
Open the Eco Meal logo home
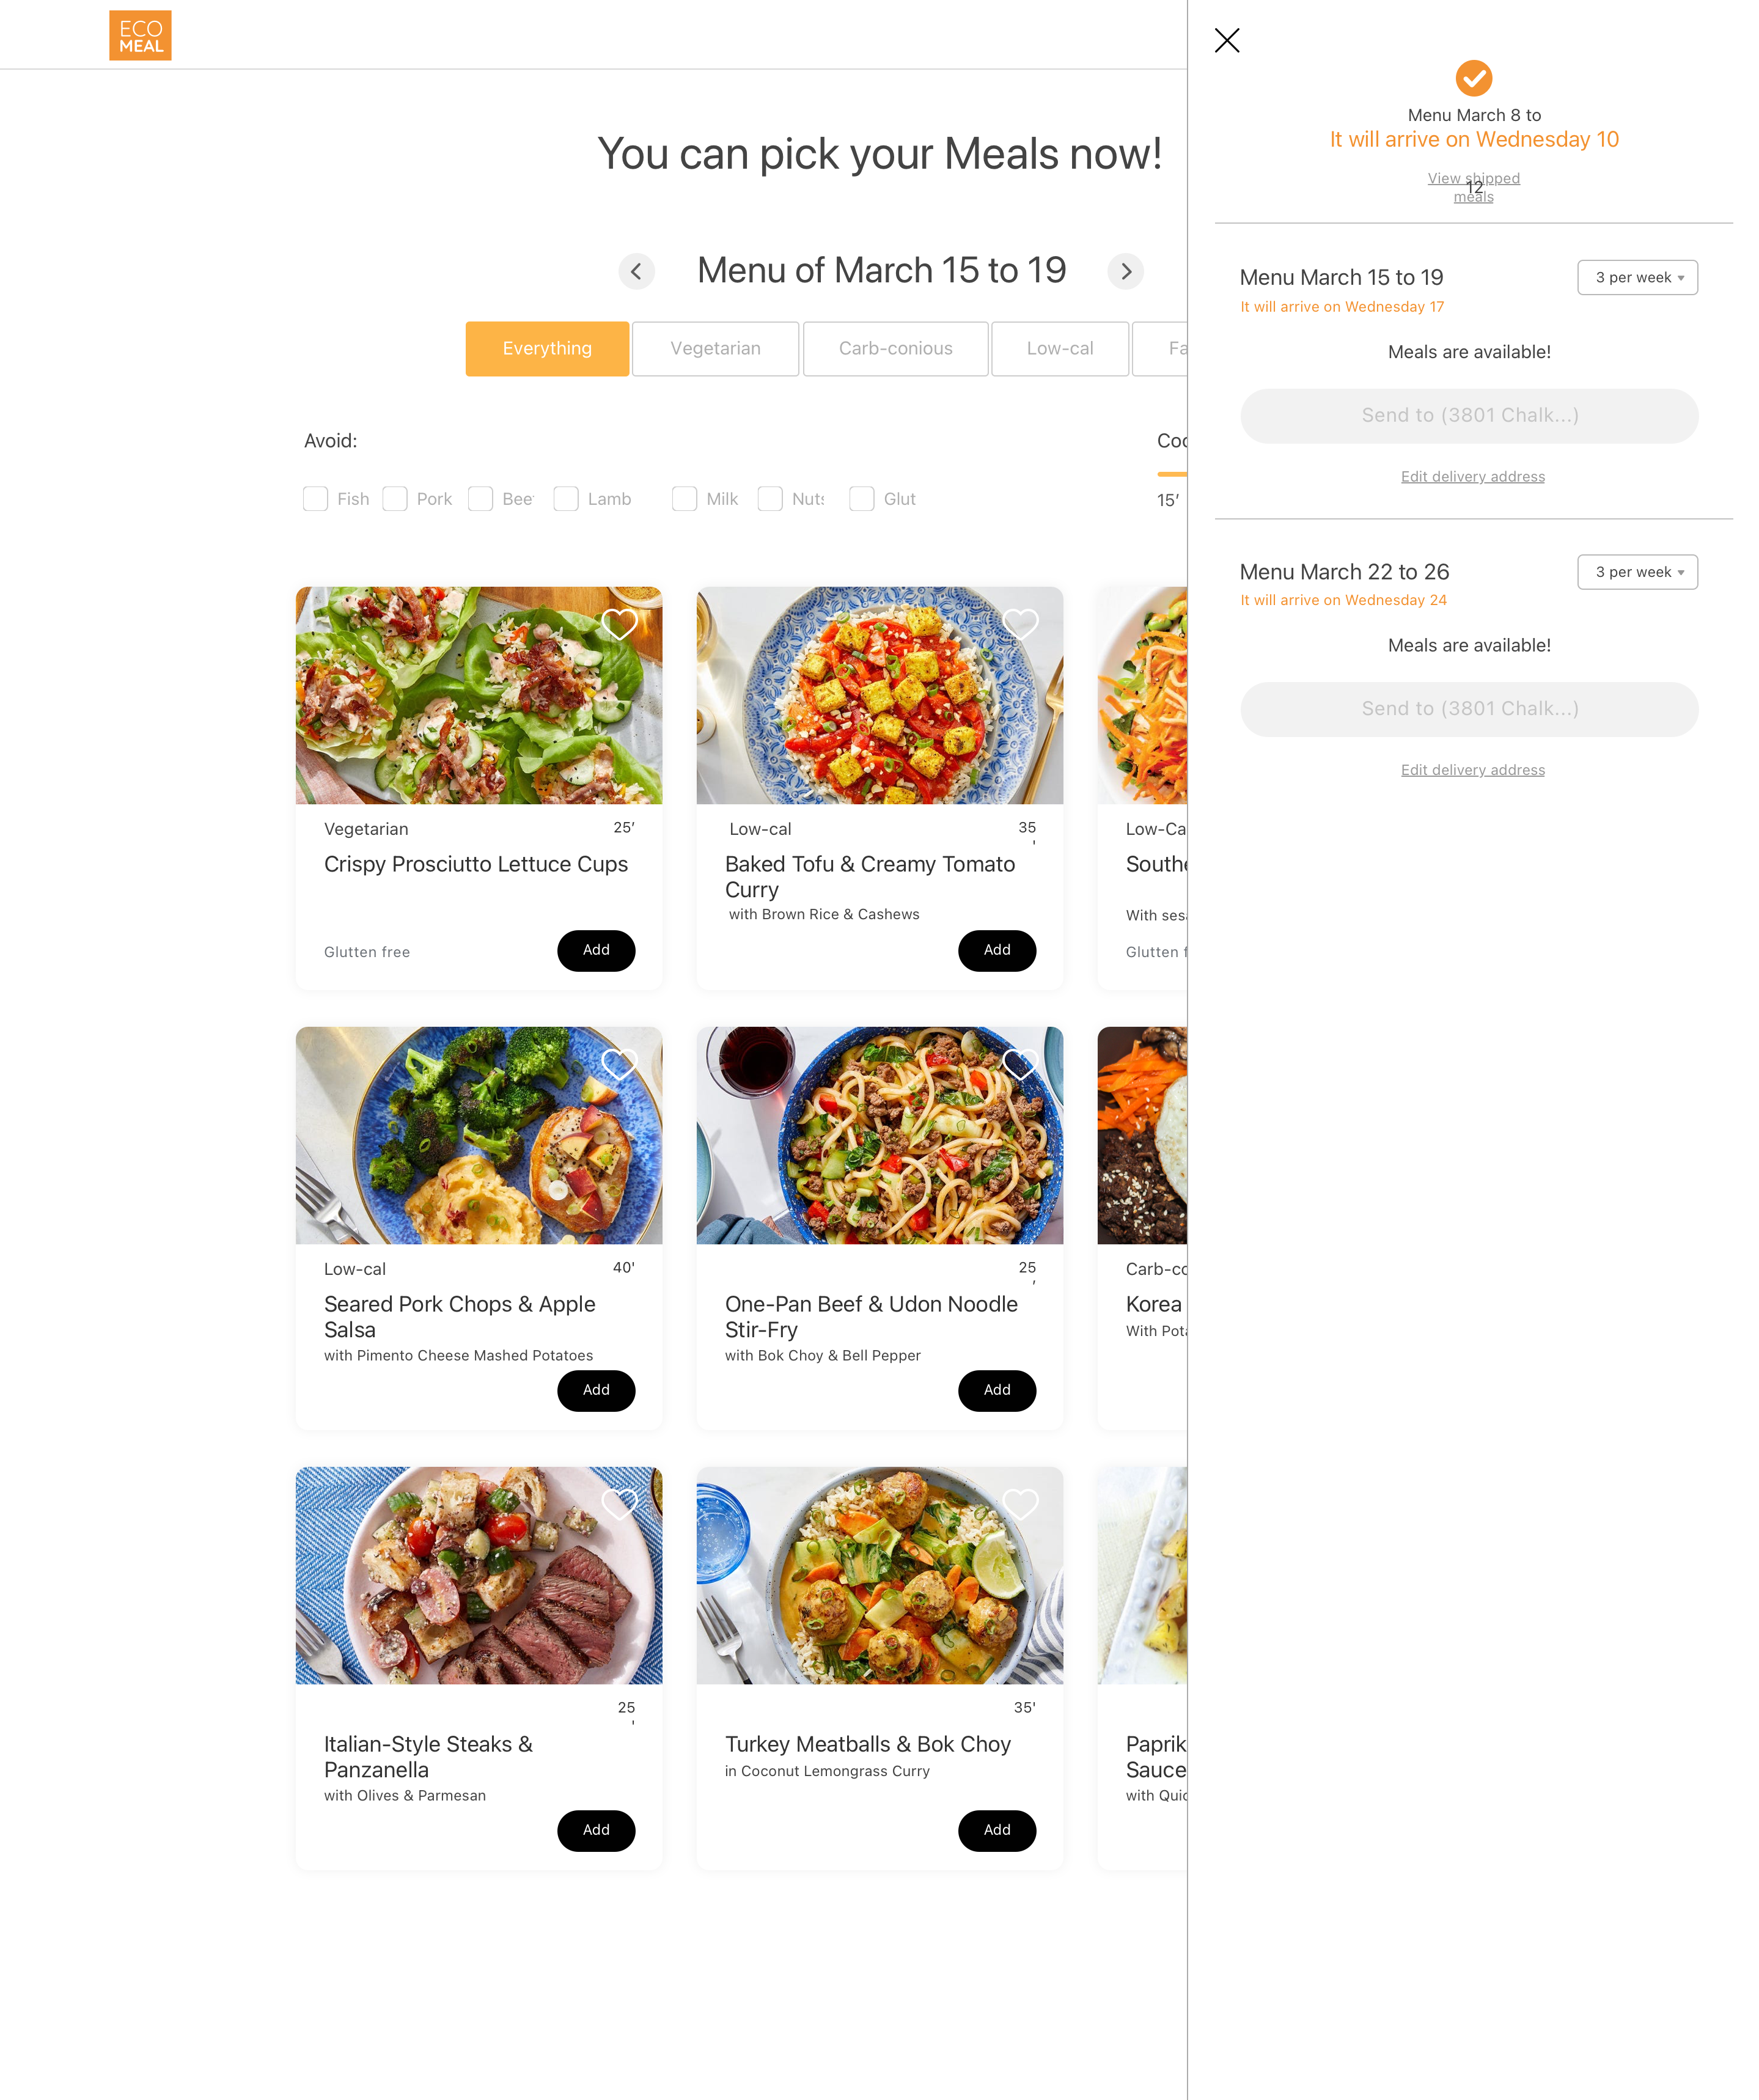[x=140, y=36]
